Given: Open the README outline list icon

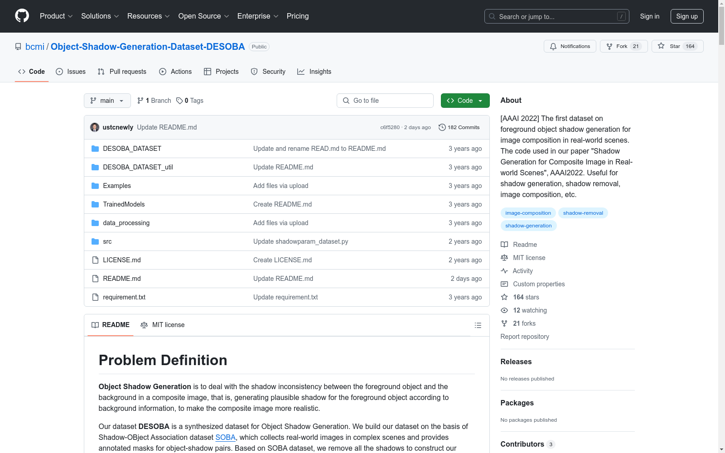Looking at the screenshot, I should pyautogui.click(x=478, y=325).
